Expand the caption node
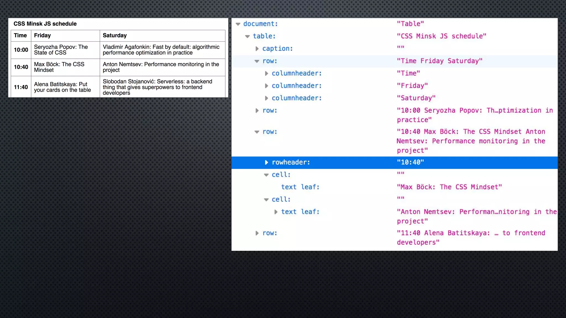This screenshot has width=566, height=318. click(x=257, y=49)
